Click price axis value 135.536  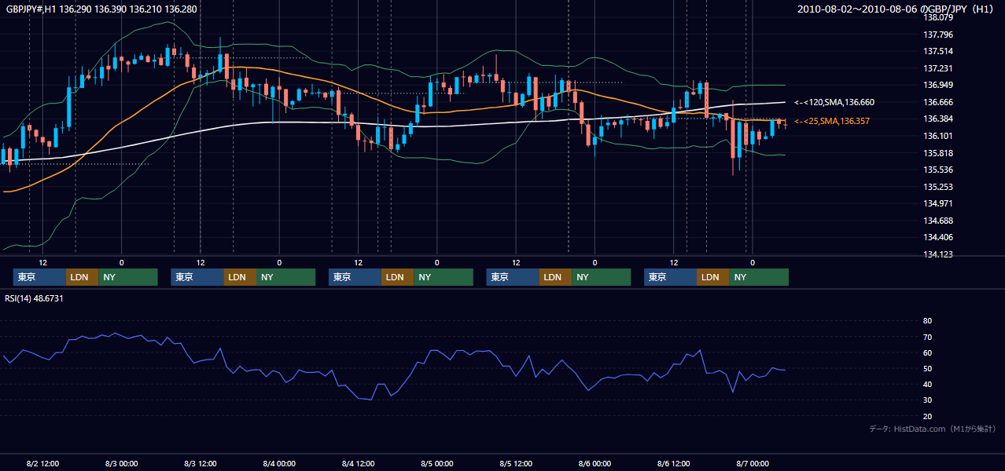pyautogui.click(x=939, y=170)
